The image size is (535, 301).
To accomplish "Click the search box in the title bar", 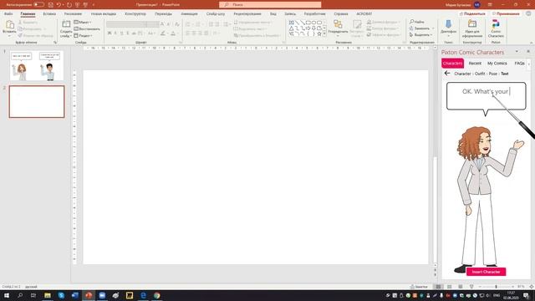I will (270, 5).
